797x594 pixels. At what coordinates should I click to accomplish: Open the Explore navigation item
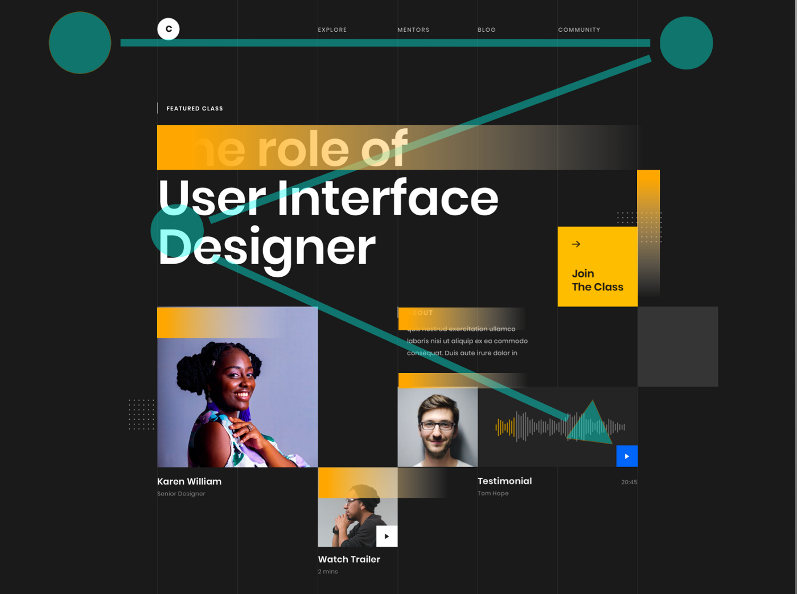332,30
